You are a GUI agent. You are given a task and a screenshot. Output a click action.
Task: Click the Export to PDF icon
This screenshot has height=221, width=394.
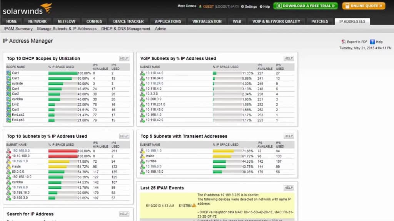(344, 42)
